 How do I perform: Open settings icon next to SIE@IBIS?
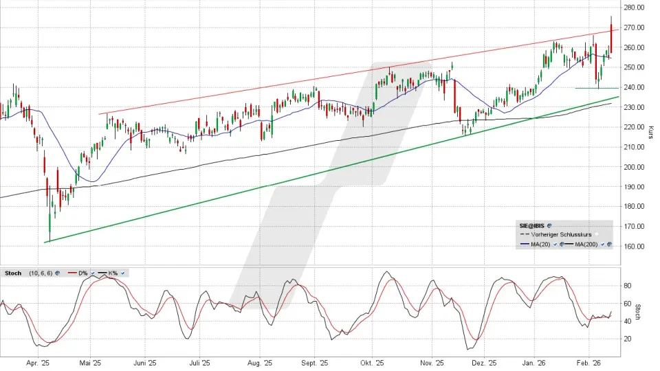[549, 226]
